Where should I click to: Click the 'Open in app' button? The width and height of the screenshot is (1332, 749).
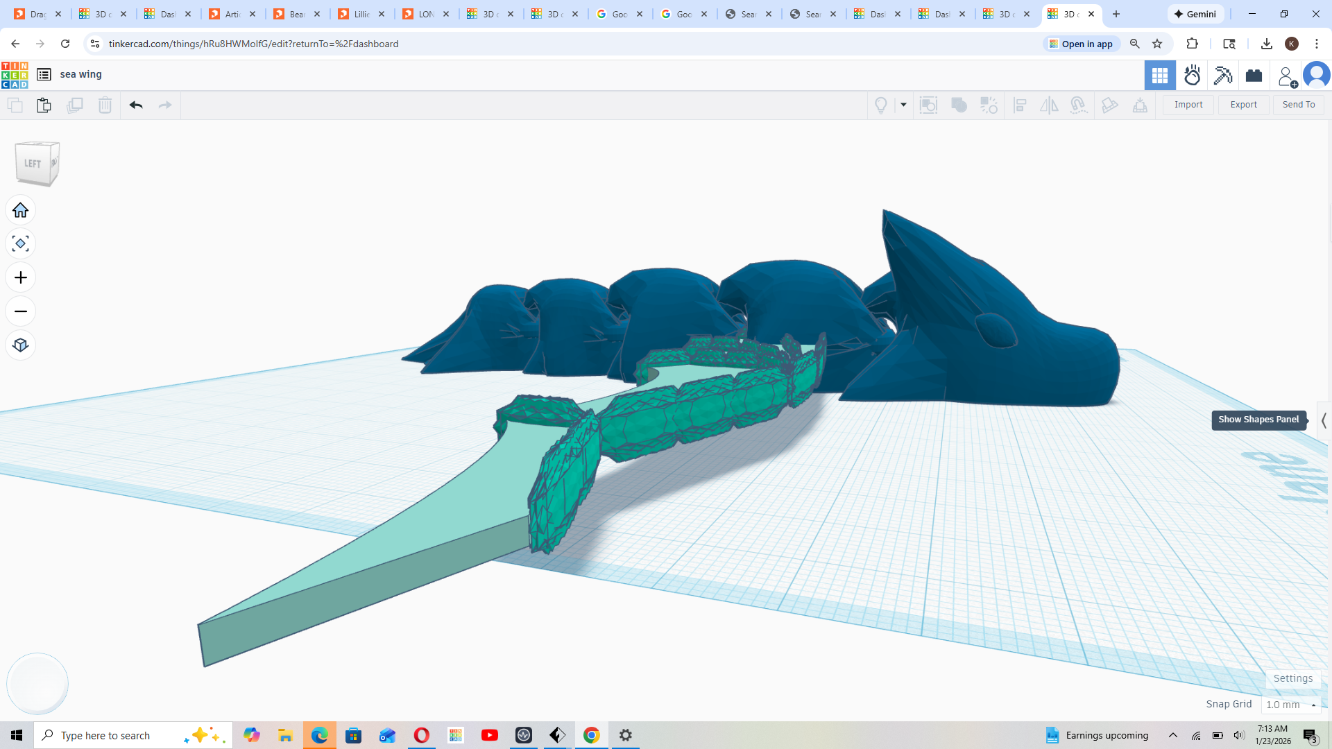click(x=1081, y=44)
